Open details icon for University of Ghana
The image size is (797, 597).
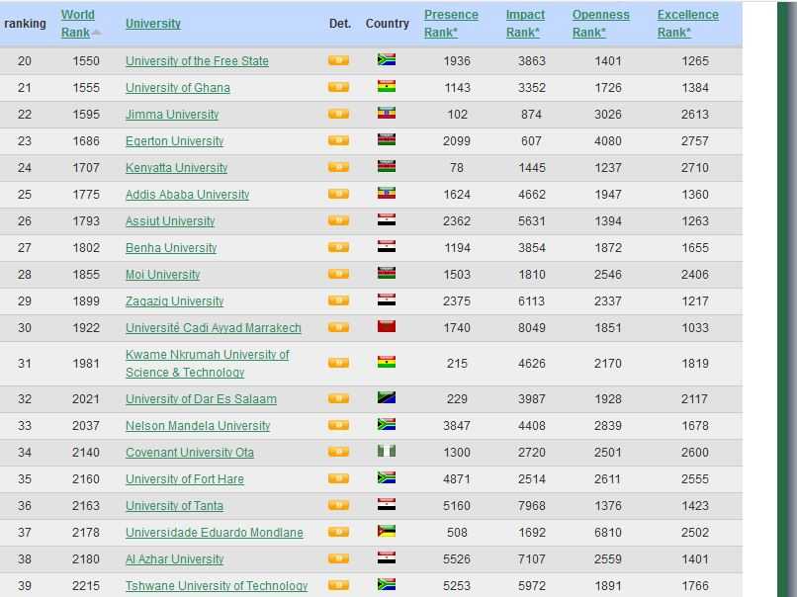tap(338, 87)
